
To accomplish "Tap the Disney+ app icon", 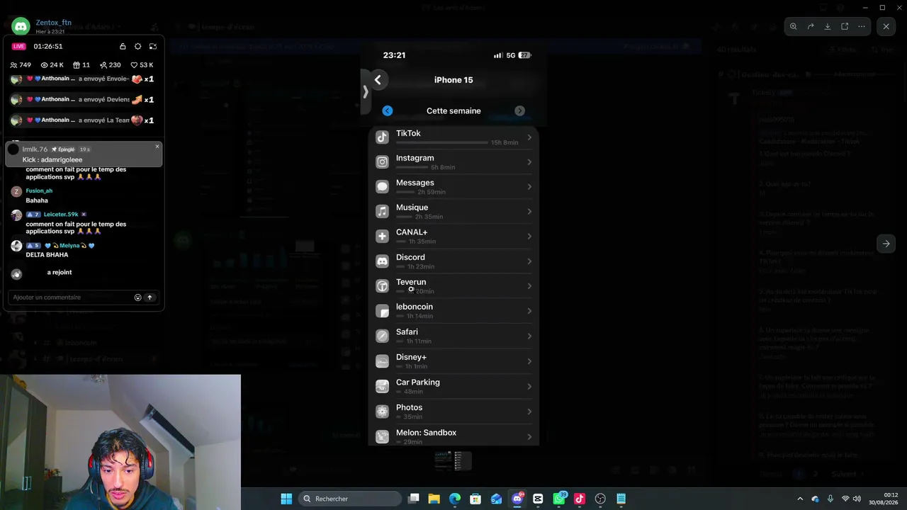I will pyautogui.click(x=382, y=361).
